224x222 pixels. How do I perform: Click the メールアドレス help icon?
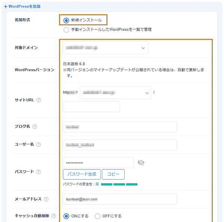(x=46, y=199)
